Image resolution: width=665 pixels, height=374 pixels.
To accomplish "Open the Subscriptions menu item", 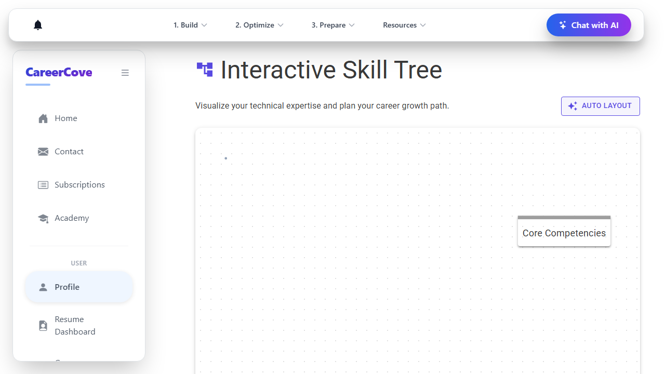I will tap(79, 185).
